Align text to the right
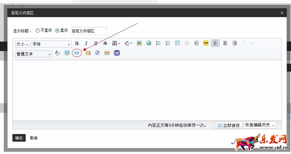 point(234,43)
